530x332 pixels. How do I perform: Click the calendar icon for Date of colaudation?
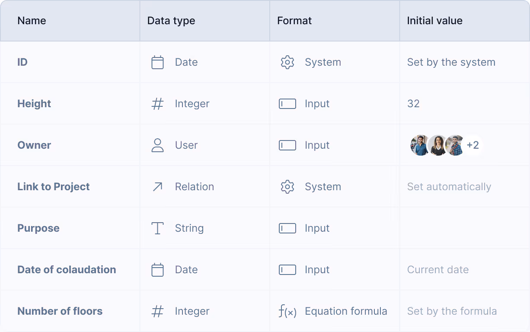[158, 270]
